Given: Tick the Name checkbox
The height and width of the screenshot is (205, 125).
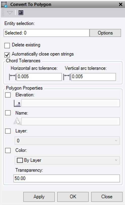Looking at the screenshot, I should (8, 113).
